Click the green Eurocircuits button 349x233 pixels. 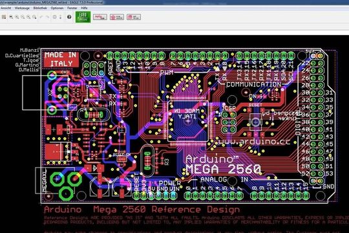tap(83, 17)
